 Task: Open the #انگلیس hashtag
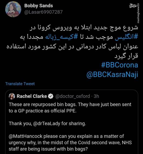pos(127,37)
